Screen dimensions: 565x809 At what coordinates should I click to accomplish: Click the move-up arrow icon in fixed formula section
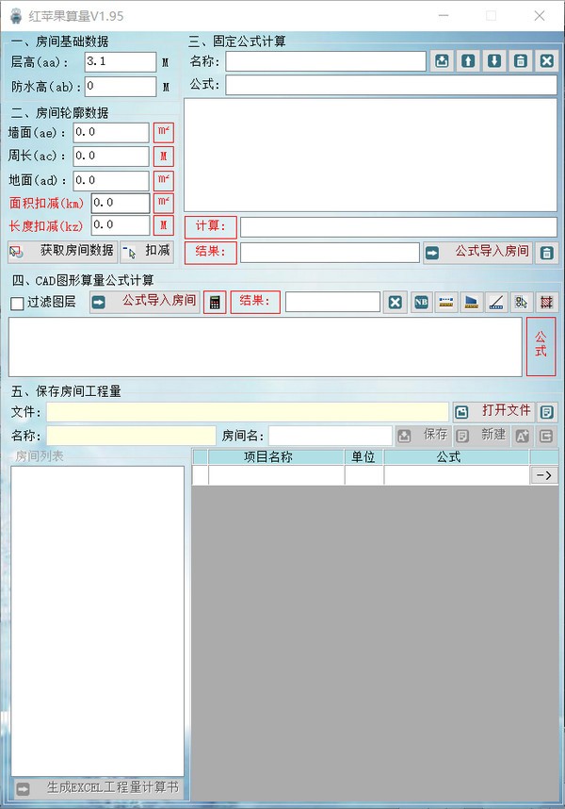coord(468,61)
